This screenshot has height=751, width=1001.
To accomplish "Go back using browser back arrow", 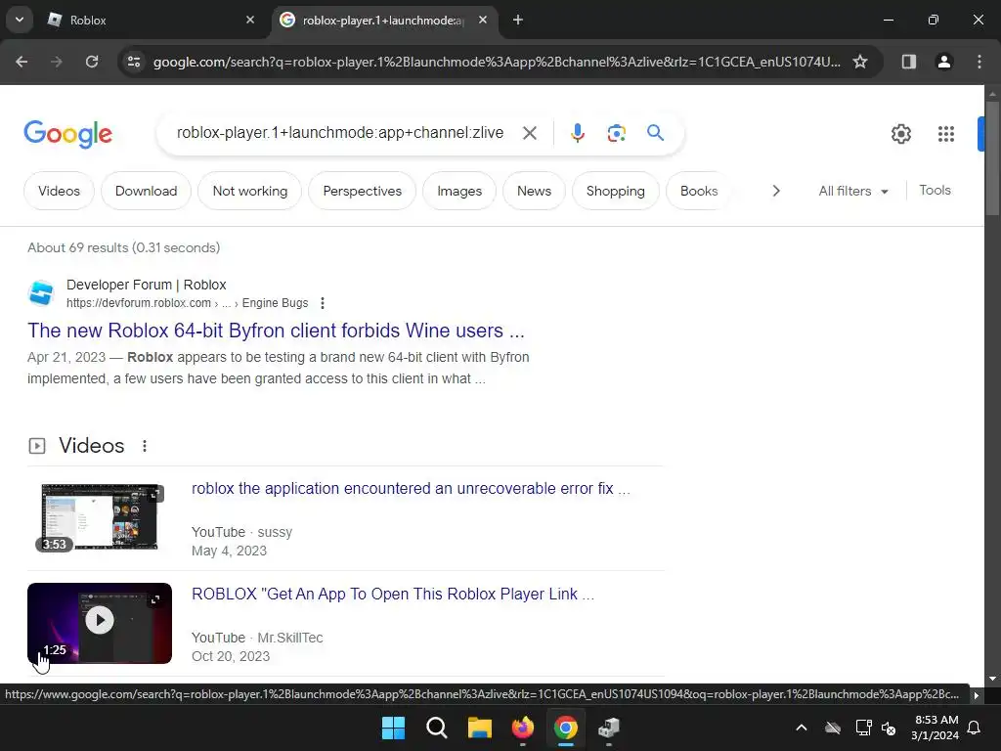I will coord(22,62).
